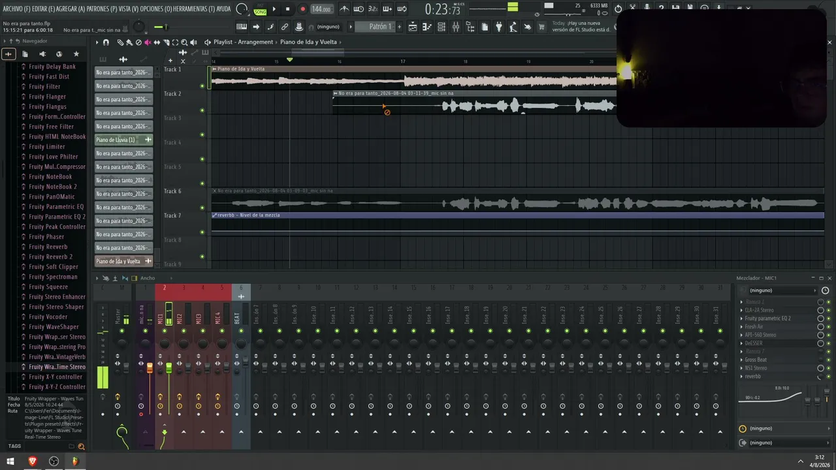
Task: Stop playback with the stop button
Action: 287,9
